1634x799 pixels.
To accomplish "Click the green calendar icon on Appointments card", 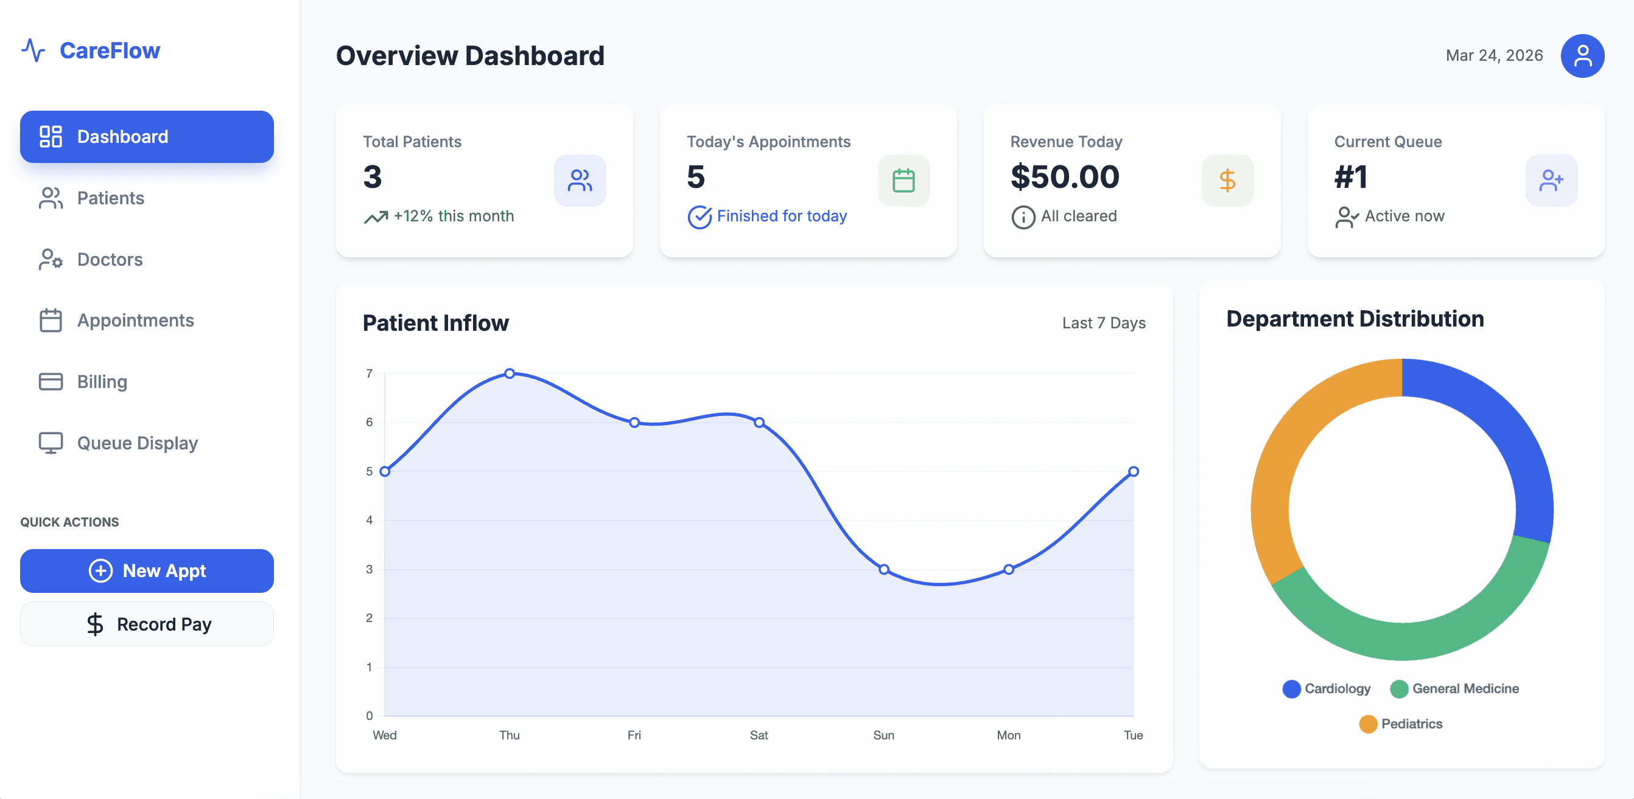I will coord(903,181).
